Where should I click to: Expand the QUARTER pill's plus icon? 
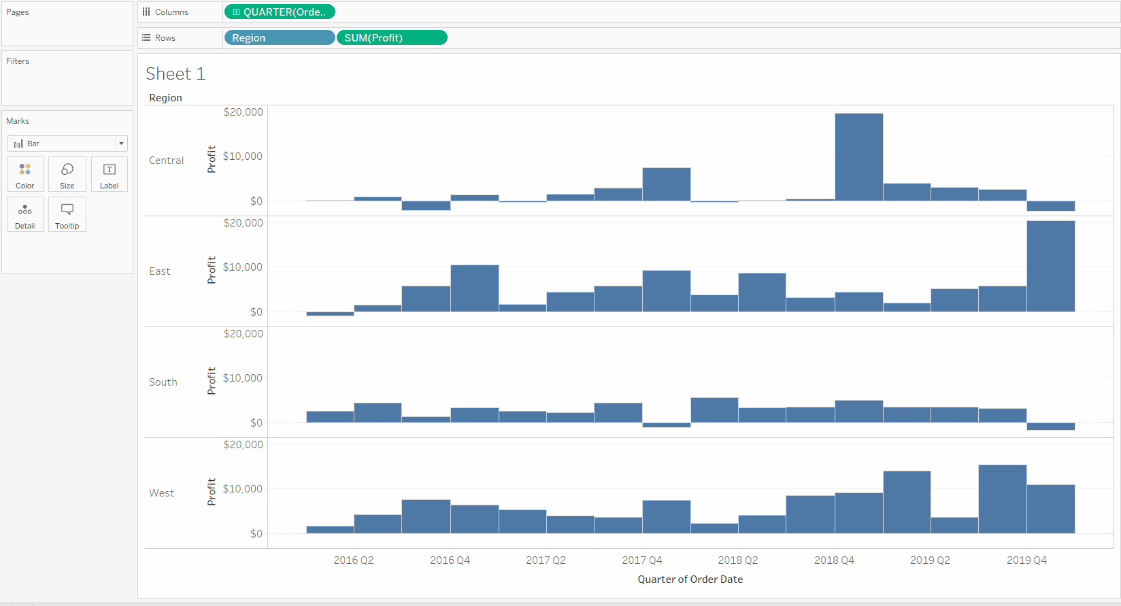(236, 12)
